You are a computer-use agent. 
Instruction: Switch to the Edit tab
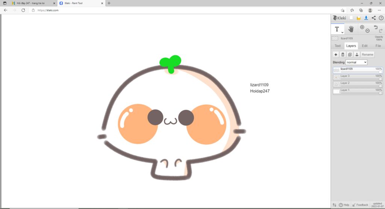[364, 46]
